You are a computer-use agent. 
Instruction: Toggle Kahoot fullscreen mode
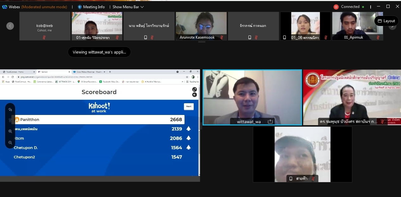[x=194, y=90]
